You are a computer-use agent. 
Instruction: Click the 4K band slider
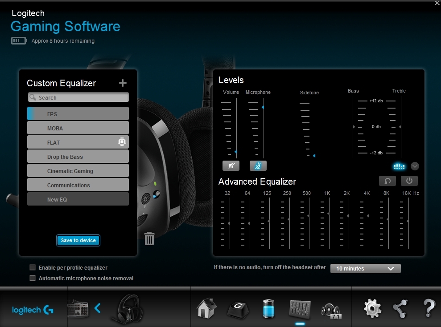[368, 216]
